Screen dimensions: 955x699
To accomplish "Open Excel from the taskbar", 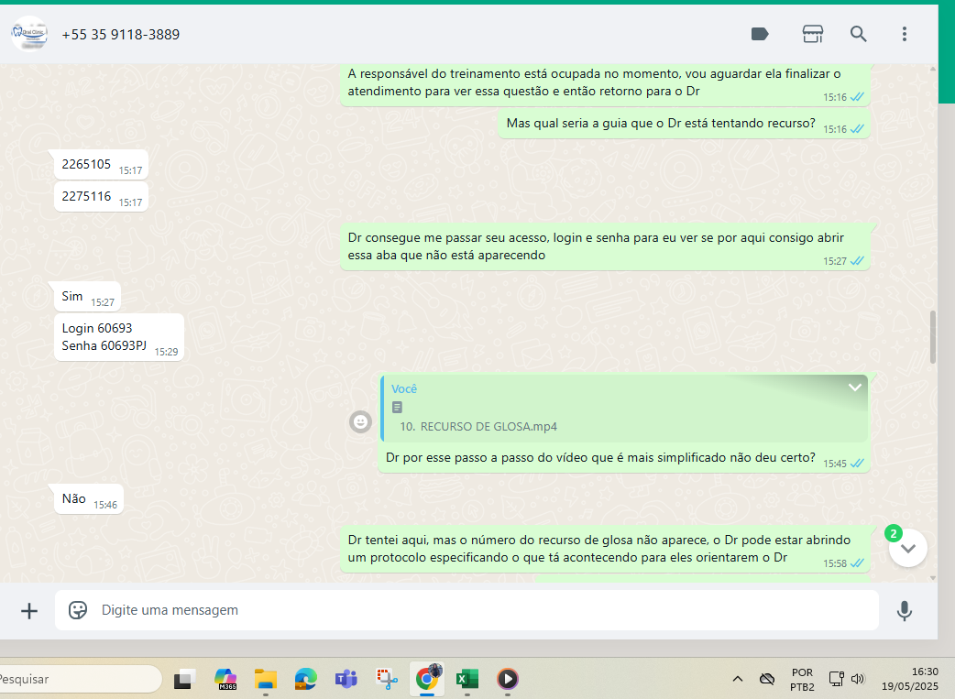I will 467,679.
